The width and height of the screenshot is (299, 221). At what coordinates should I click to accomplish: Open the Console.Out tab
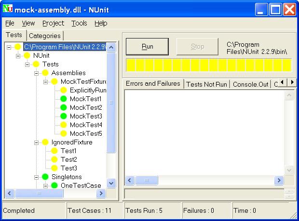pos(251,84)
